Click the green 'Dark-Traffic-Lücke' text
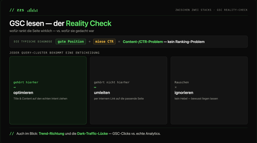The width and height of the screenshot is (257, 143). point(92,134)
